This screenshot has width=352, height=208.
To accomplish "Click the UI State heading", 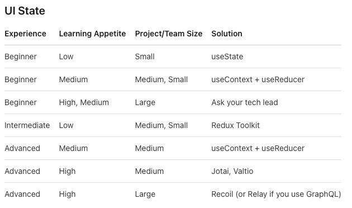I will click(x=25, y=11).
